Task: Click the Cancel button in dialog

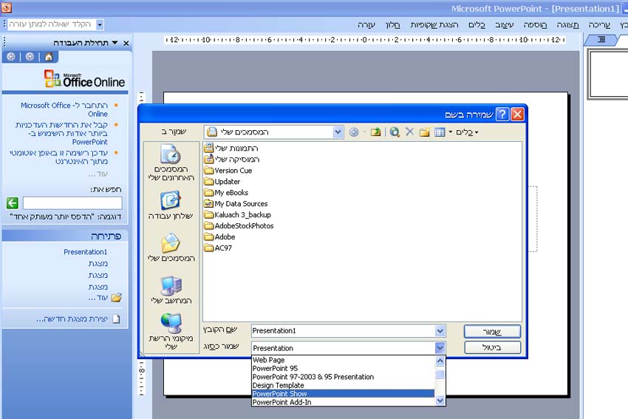Action: (492, 347)
